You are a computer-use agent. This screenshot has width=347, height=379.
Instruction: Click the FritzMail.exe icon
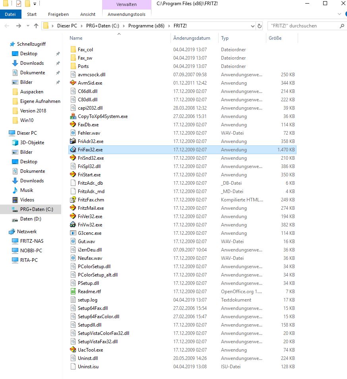(x=73, y=208)
